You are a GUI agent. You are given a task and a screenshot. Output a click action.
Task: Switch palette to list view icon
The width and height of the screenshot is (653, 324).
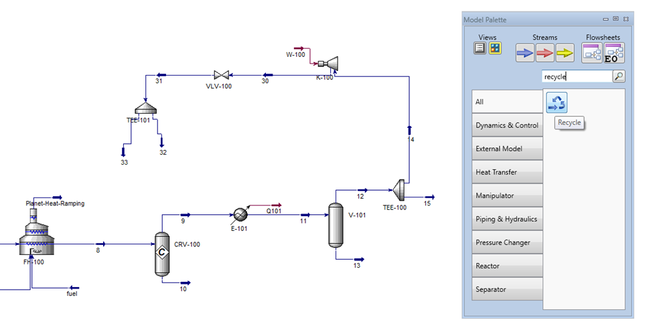[x=480, y=48]
